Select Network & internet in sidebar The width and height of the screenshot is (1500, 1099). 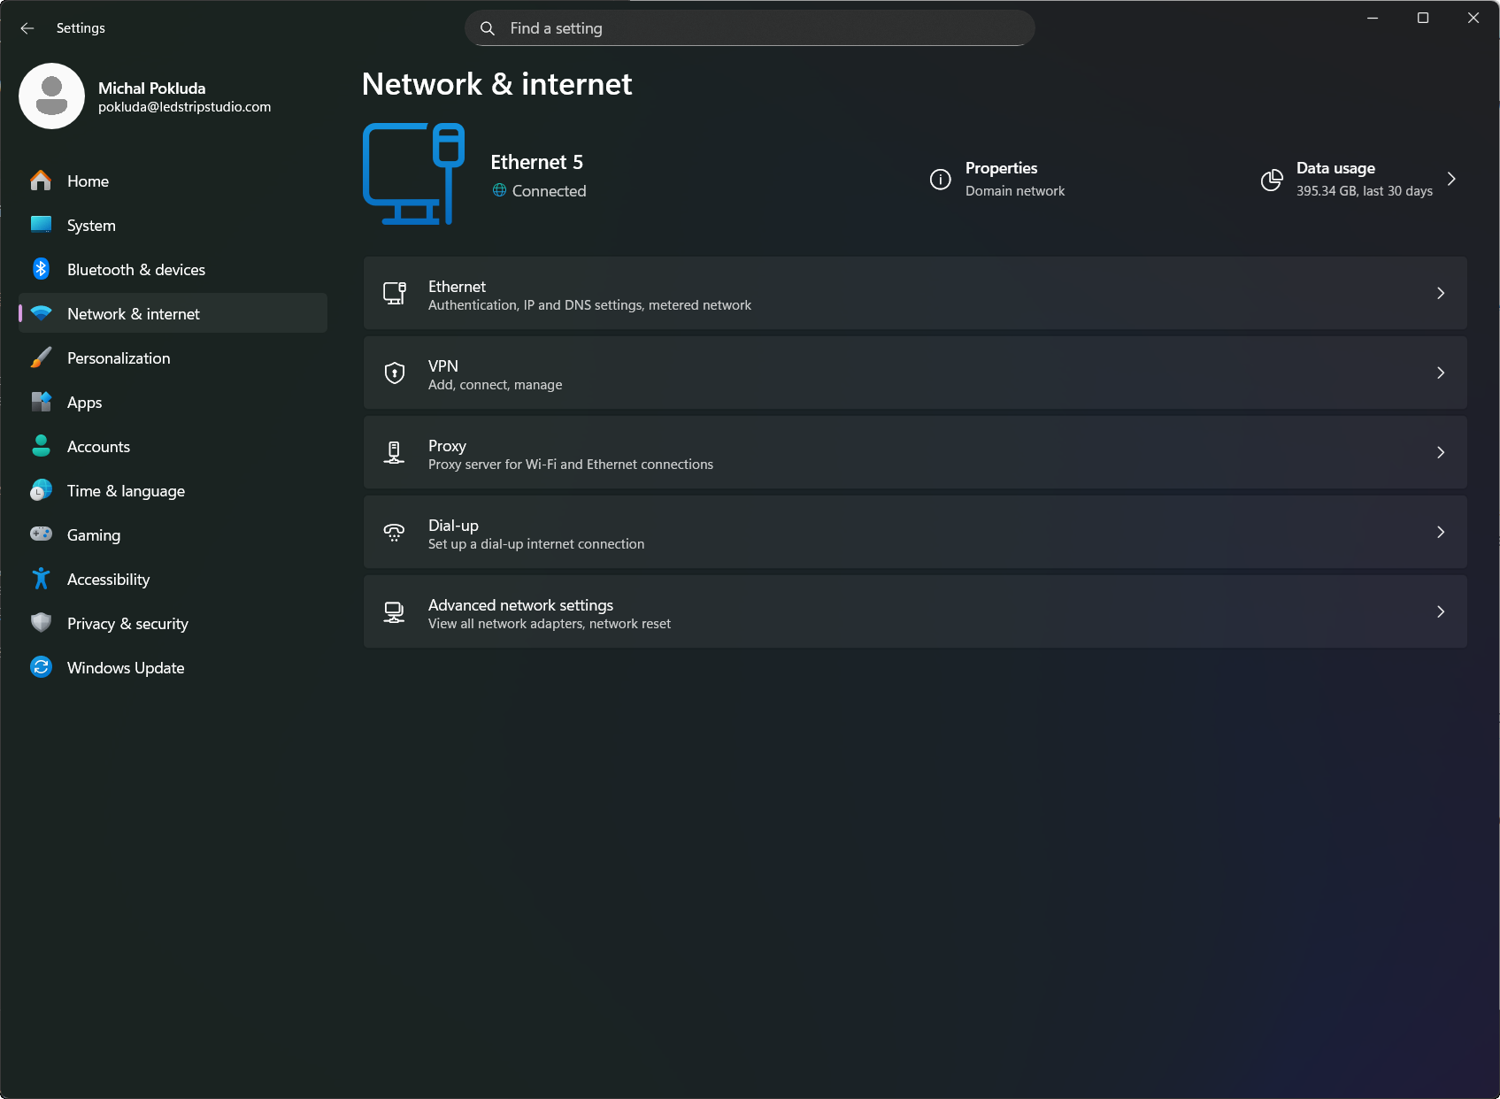(173, 313)
